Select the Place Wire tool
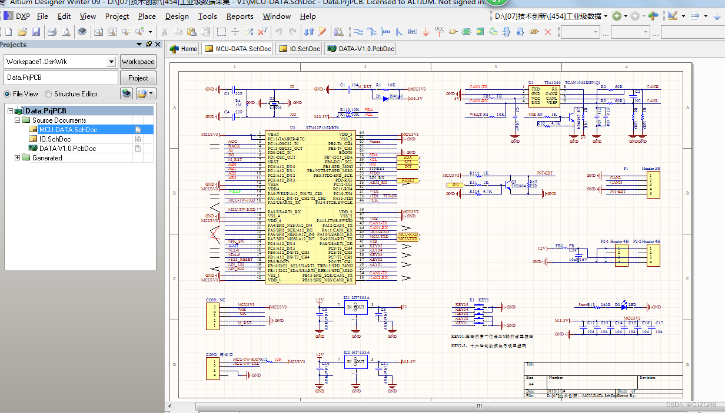This screenshot has height=413, width=725. pyautogui.click(x=359, y=31)
